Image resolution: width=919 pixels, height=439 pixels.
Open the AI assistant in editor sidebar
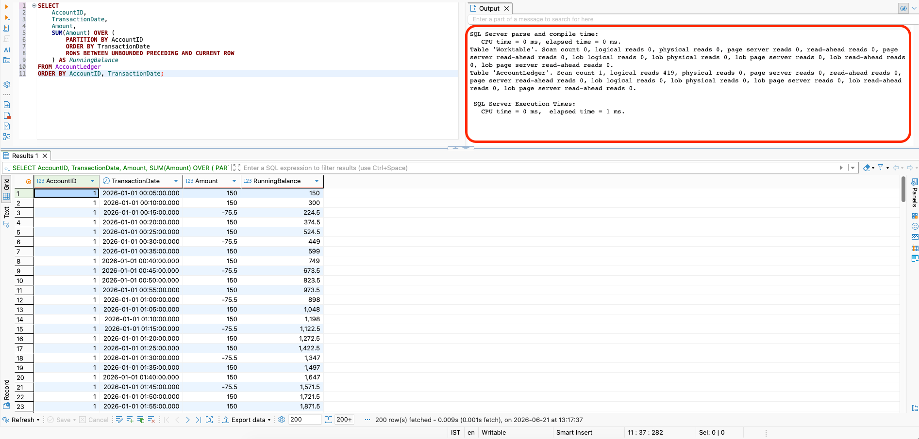(x=7, y=49)
